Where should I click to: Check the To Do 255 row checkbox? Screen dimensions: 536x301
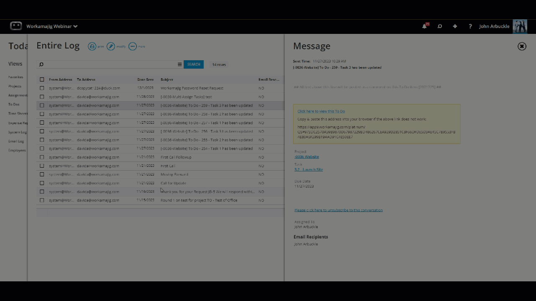[x=42, y=140]
